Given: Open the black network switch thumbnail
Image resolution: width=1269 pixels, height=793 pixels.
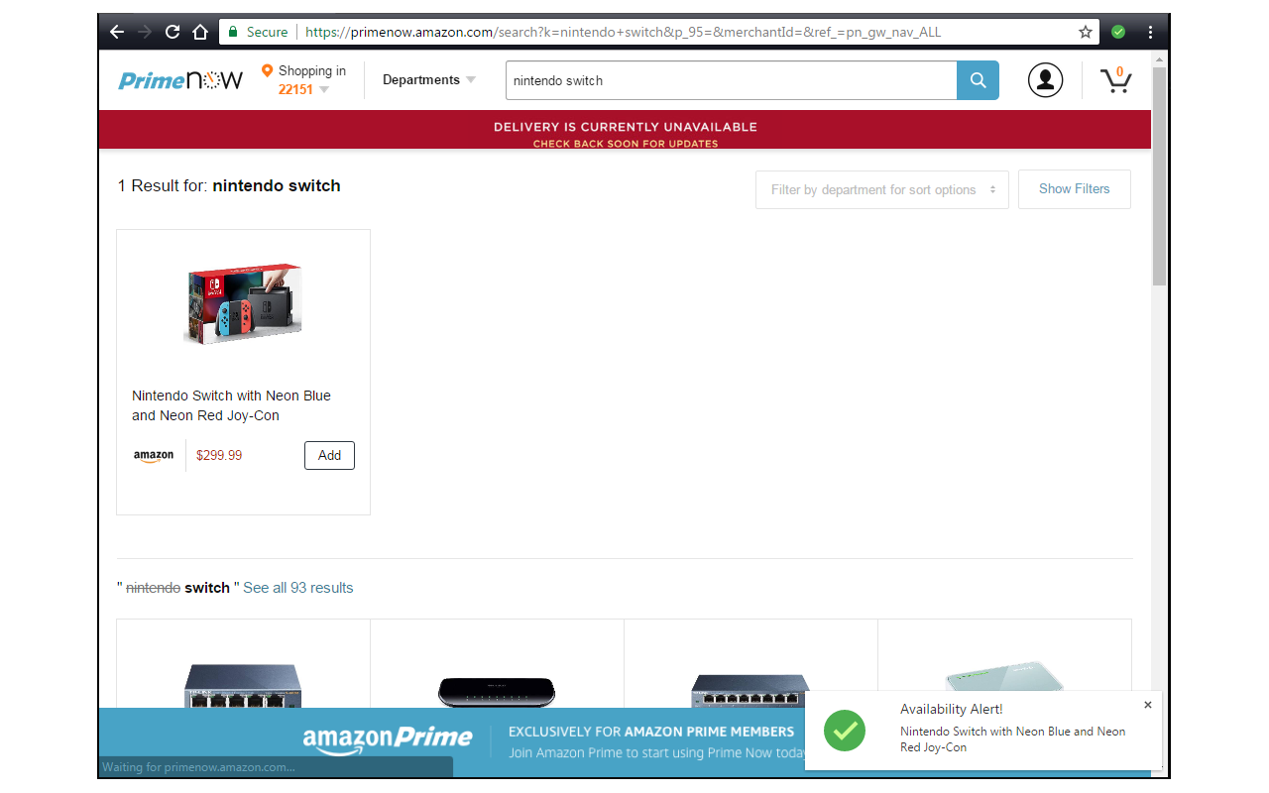Looking at the screenshot, I should coord(497,690).
